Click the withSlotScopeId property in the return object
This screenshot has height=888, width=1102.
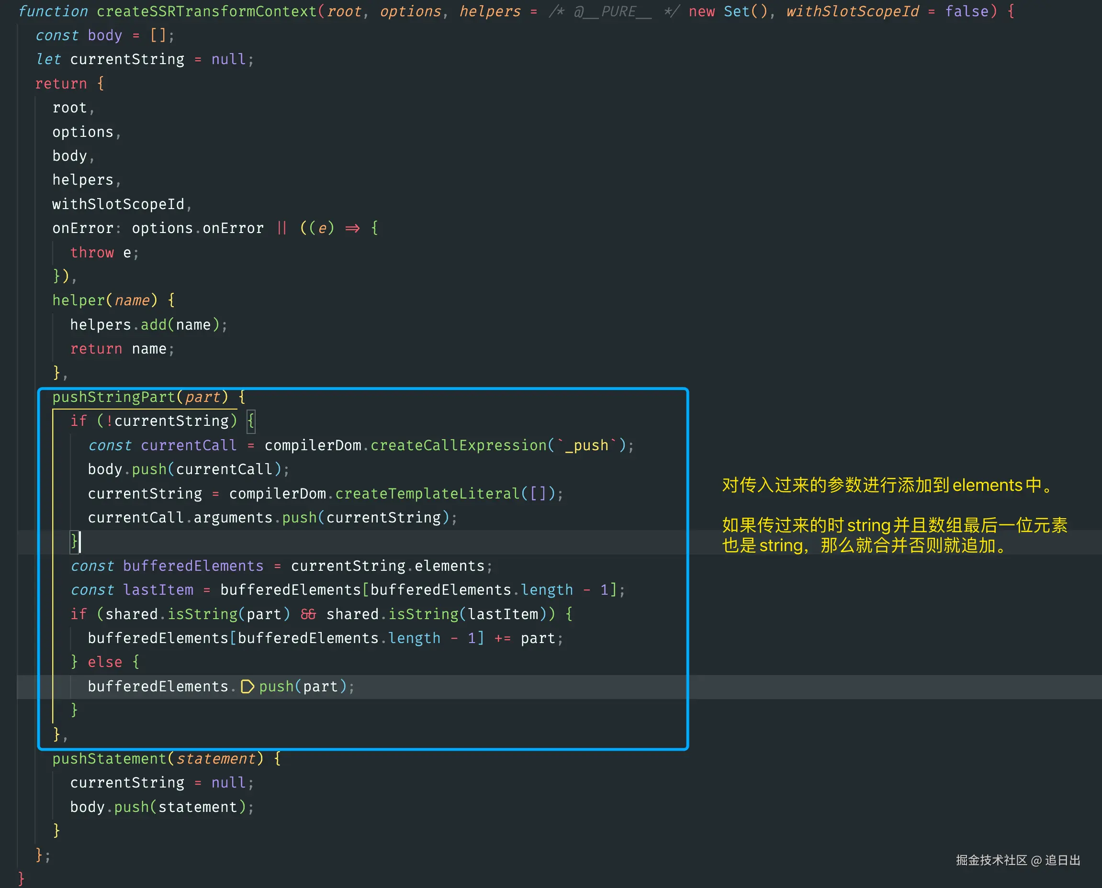(x=118, y=205)
